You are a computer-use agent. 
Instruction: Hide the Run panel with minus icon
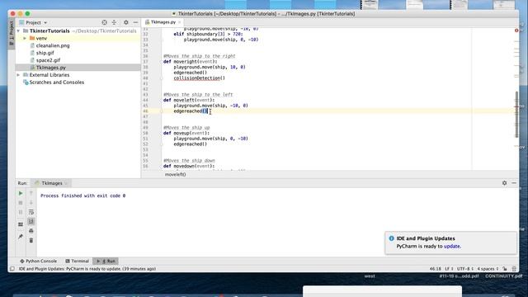[514, 183]
